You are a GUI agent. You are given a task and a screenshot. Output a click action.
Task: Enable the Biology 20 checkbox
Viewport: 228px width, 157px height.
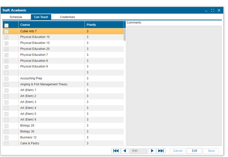click(6, 126)
